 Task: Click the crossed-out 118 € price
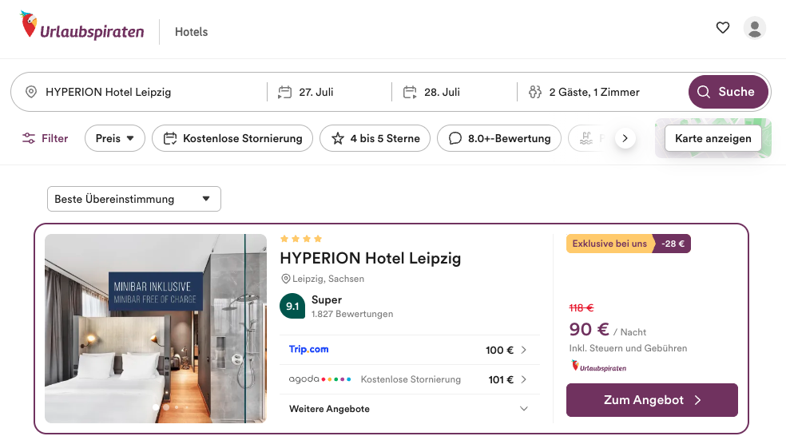pyautogui.click(x=581, y=307)
